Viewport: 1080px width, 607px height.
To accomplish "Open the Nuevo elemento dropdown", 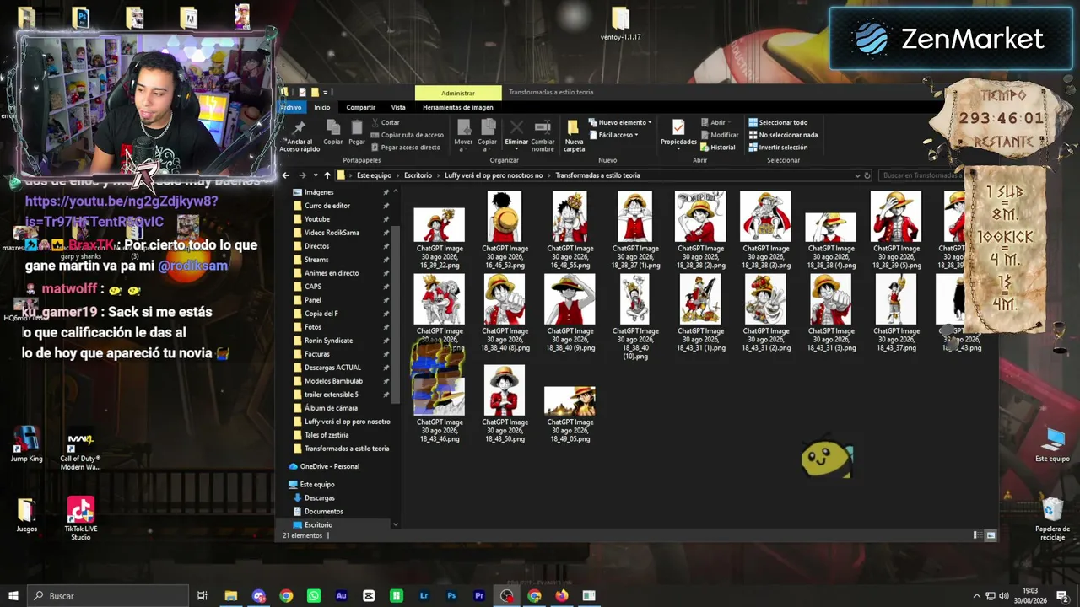I will coord(619,122).
